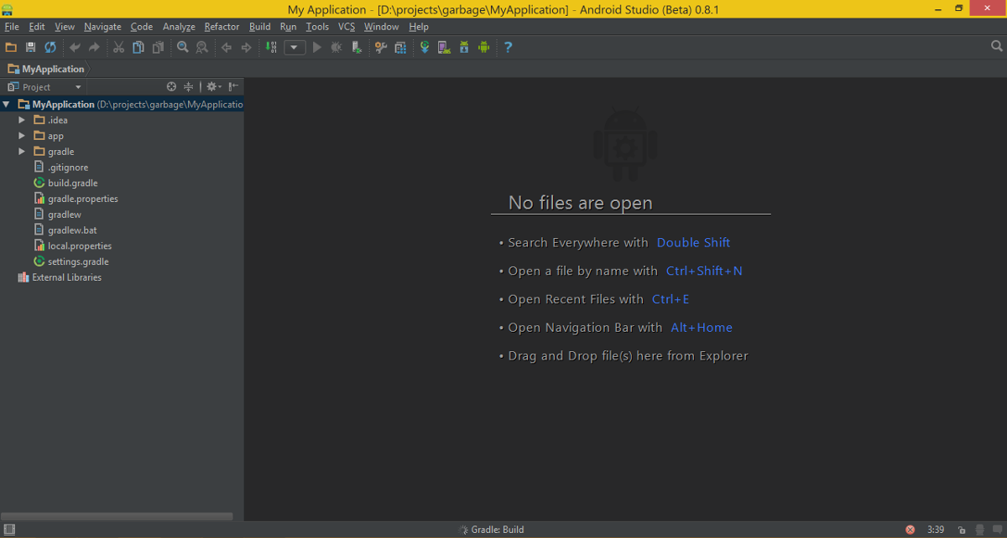Click the navigate Forward arrow

(246, 48)
